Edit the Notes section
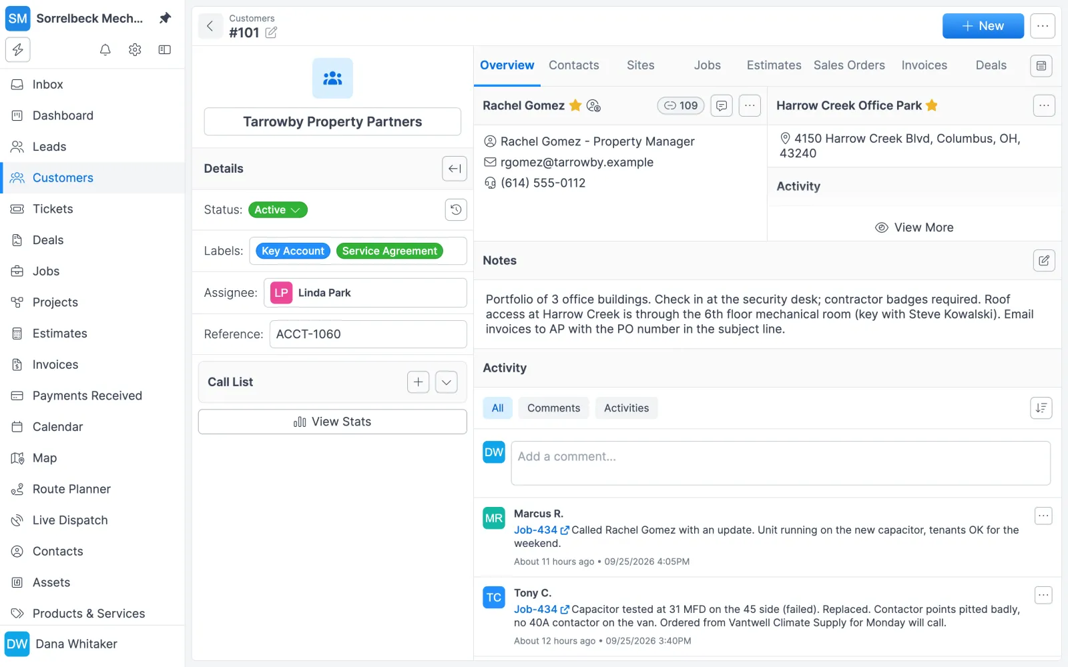 tap(1044, 261)
